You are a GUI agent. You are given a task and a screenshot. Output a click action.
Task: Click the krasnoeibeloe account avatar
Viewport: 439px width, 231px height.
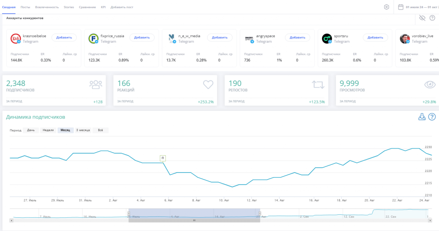[15, 38]
